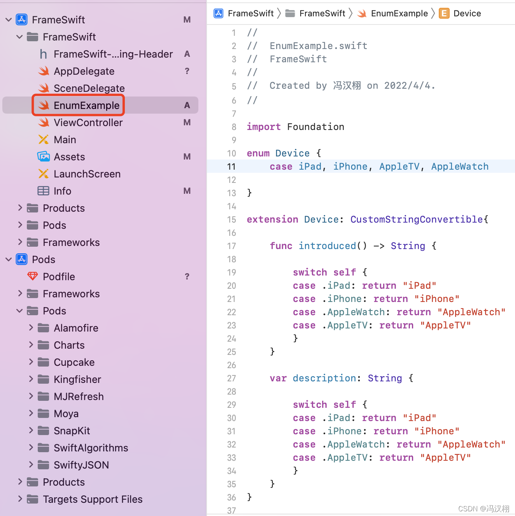
Task: Open EnumExample breadcrumb item
Action: click(399, 13)
